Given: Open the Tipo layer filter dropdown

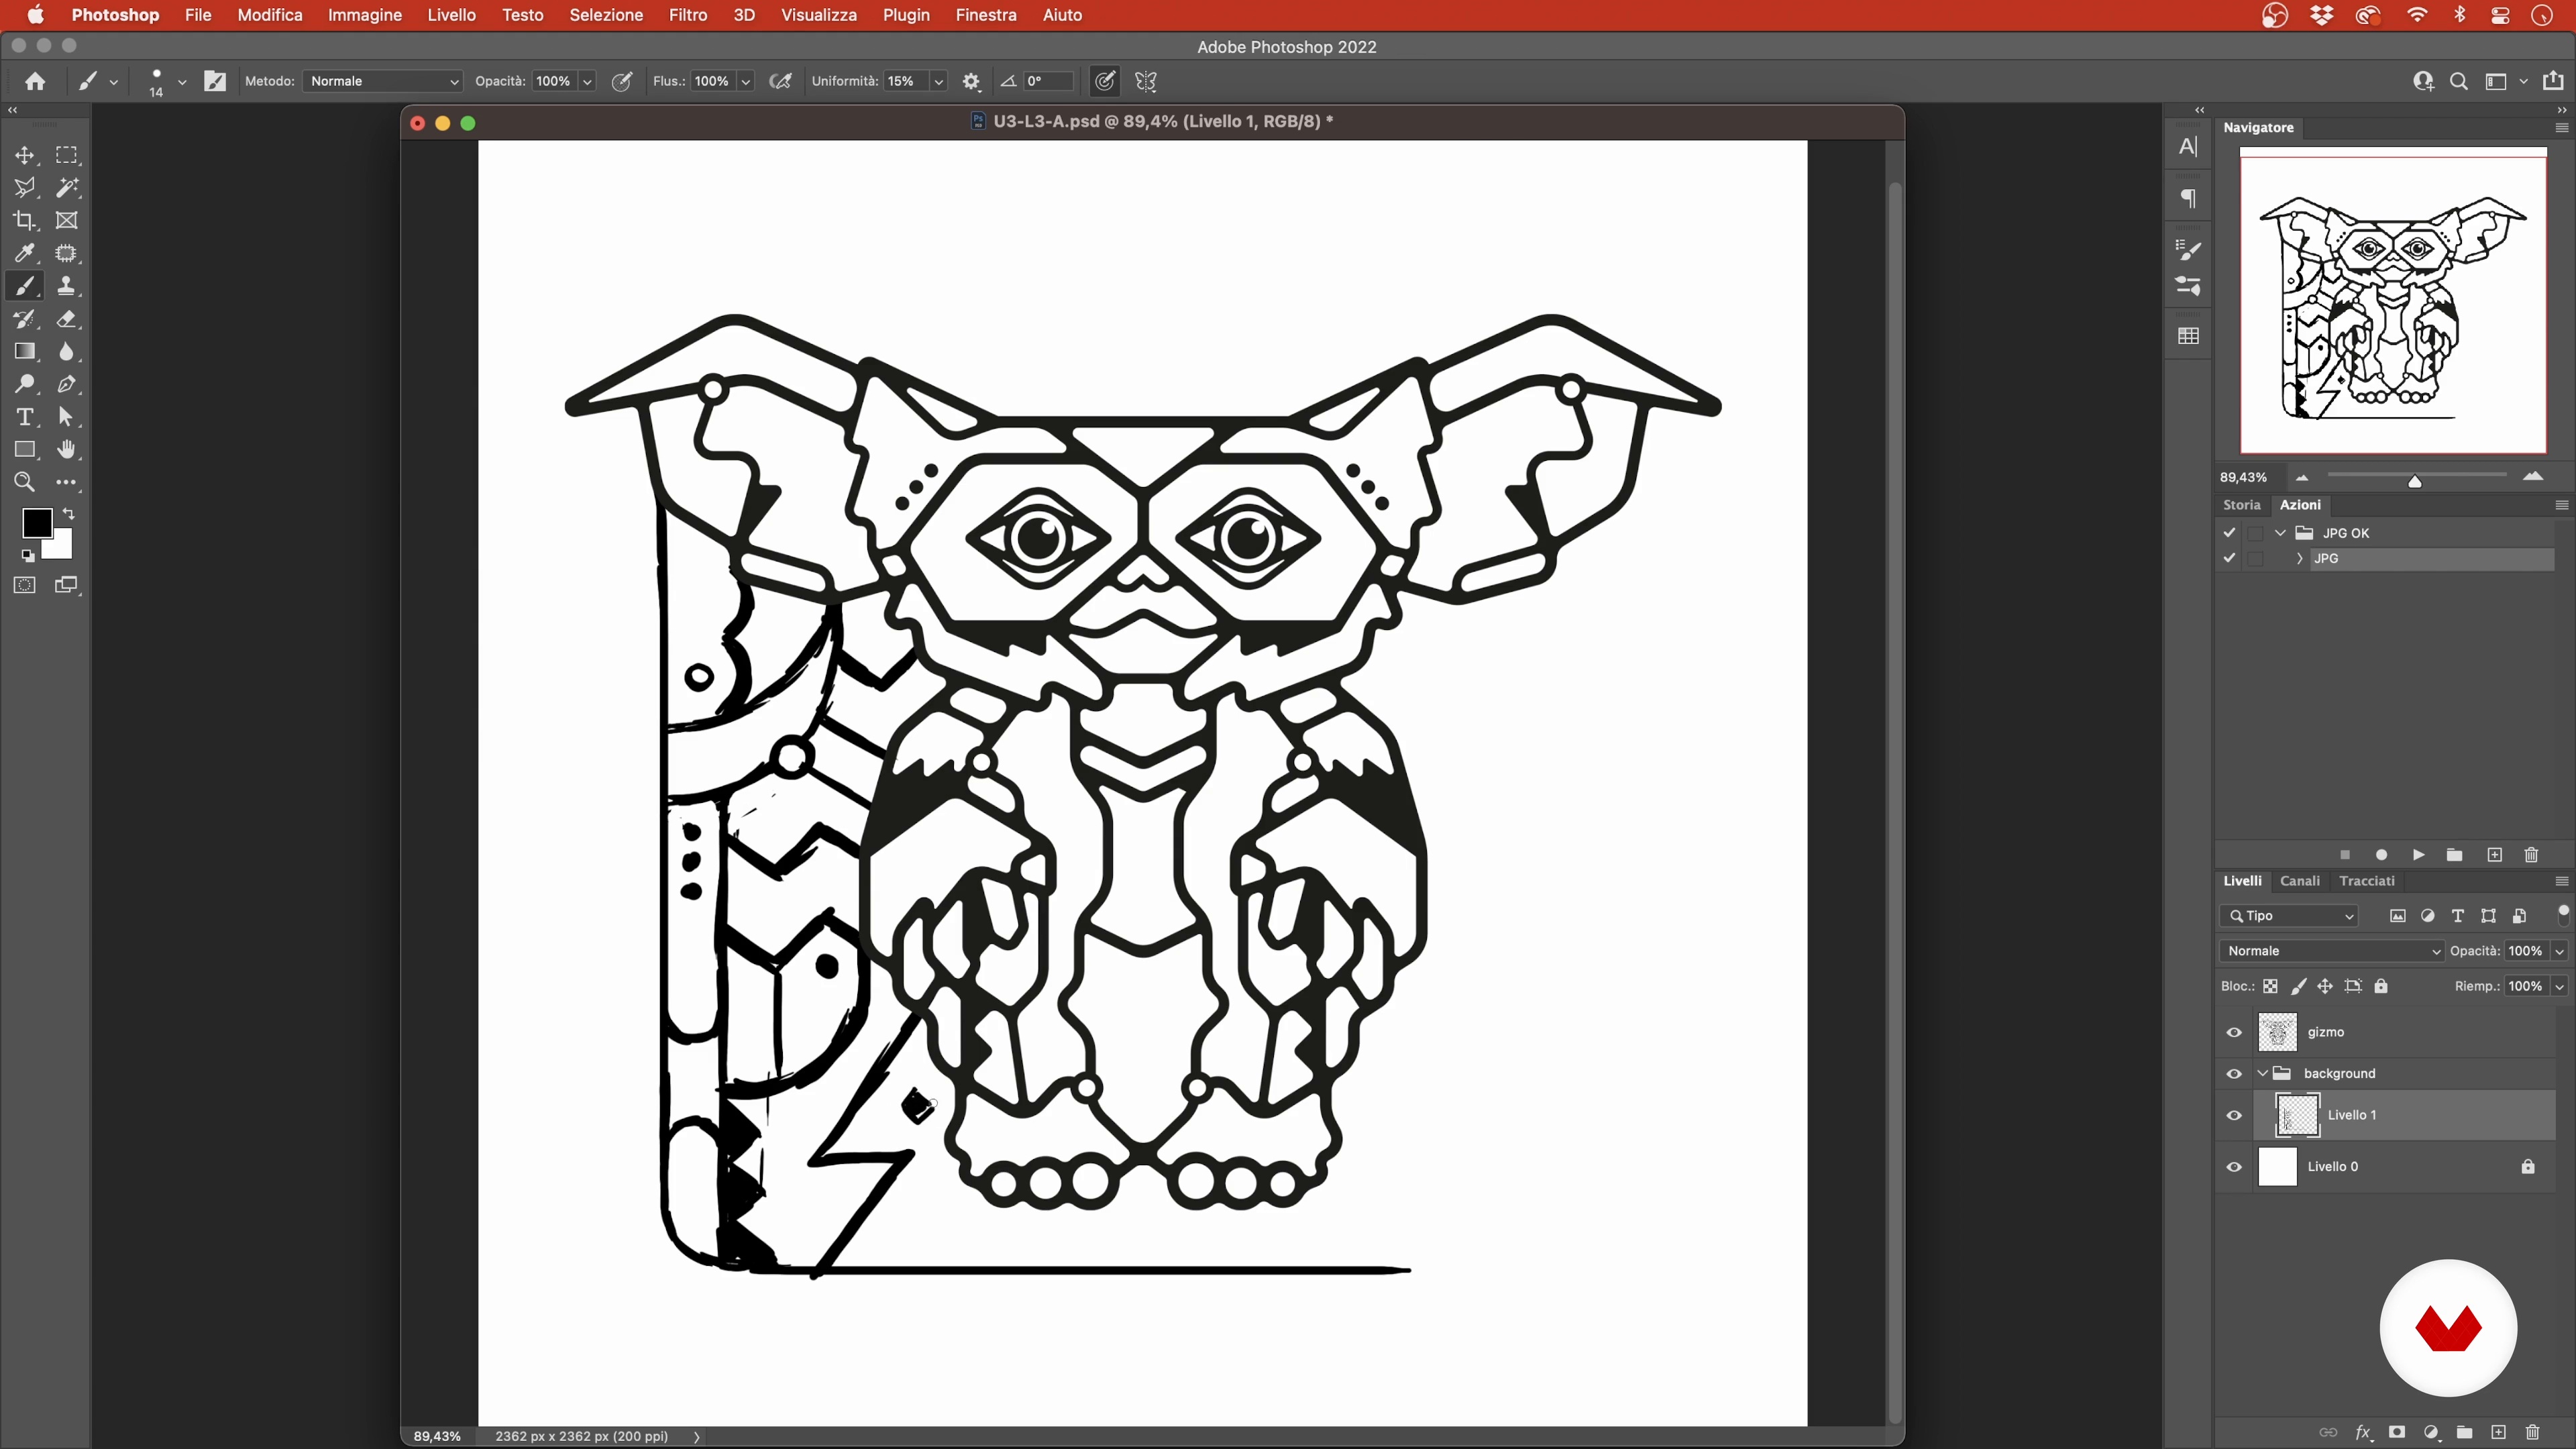Looking at the screenshot, I should pyautogui.click(x=2289, y=916).
